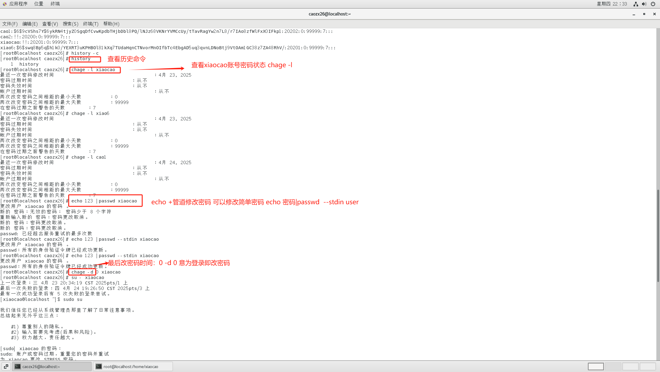This screenshot has height=372, width=660.
Task: Restore the terminal window size button
Action: click(644, 14)
